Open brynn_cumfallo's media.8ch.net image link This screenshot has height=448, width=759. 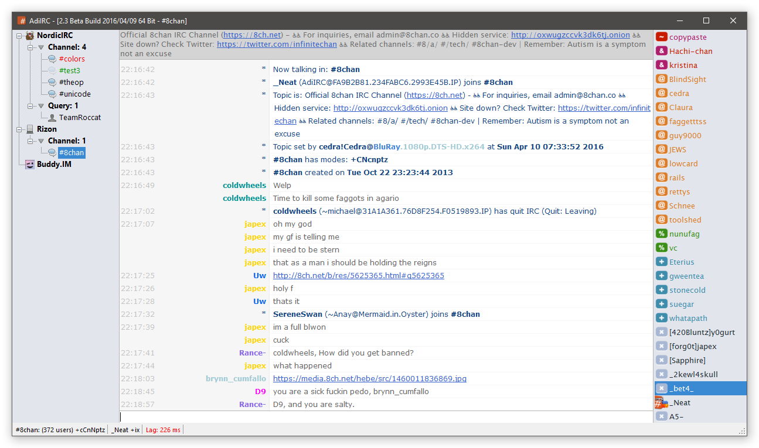click(369, 378)
